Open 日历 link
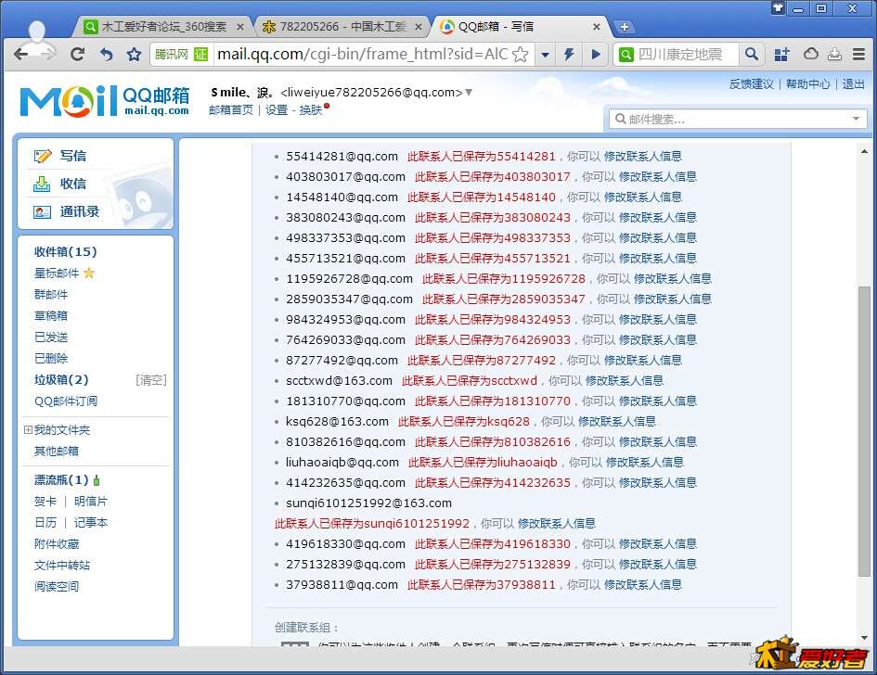Viewport: 877px width, 675px height. [45, 522]
